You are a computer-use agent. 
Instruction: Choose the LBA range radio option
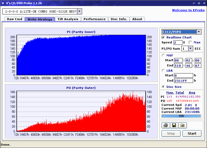tap(163, 71)
